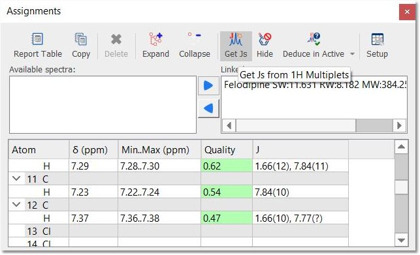The image size is (420, 255).
Task: Move spectrum to available with left arrow
Action: [x=208, y=108]
